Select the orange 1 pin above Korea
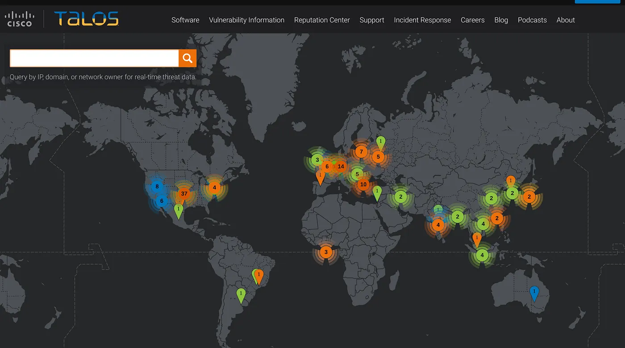The height and width of the screenshot is (348, 625). (511, 182)
